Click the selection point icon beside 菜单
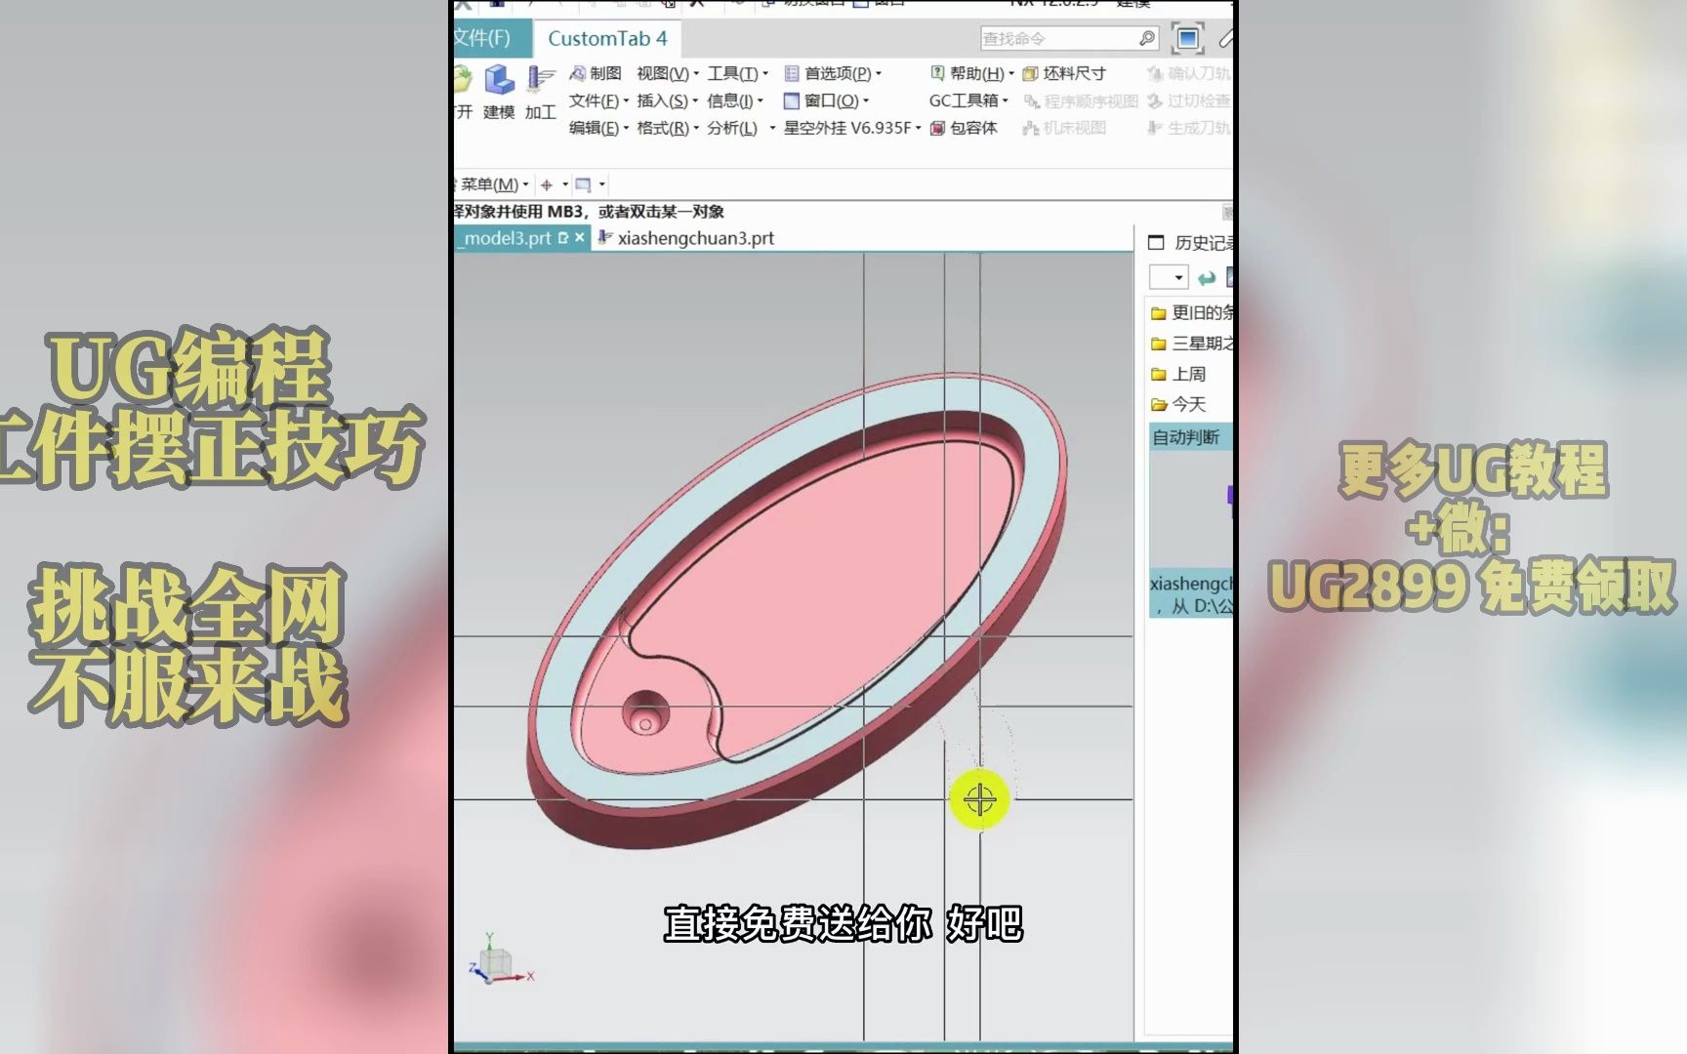Viewport: 1687px width, 1054px height. pos(547,184)
